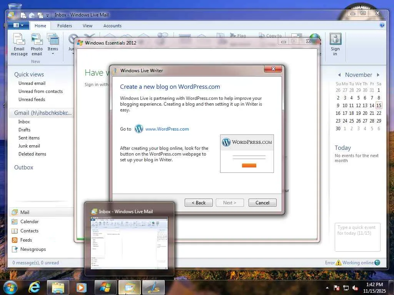Select November 22 in the calendar

pyautogui.click(x=379, y=113)
